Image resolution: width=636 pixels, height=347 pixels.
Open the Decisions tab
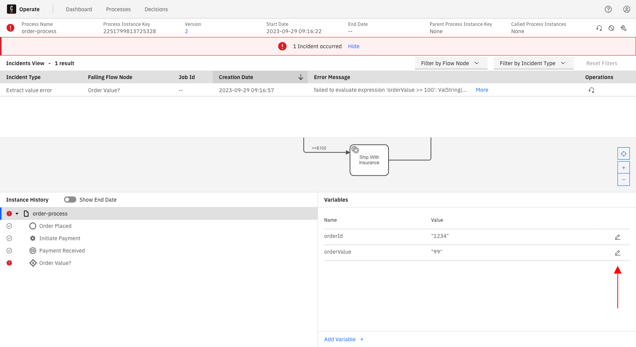tap(156, 9)
